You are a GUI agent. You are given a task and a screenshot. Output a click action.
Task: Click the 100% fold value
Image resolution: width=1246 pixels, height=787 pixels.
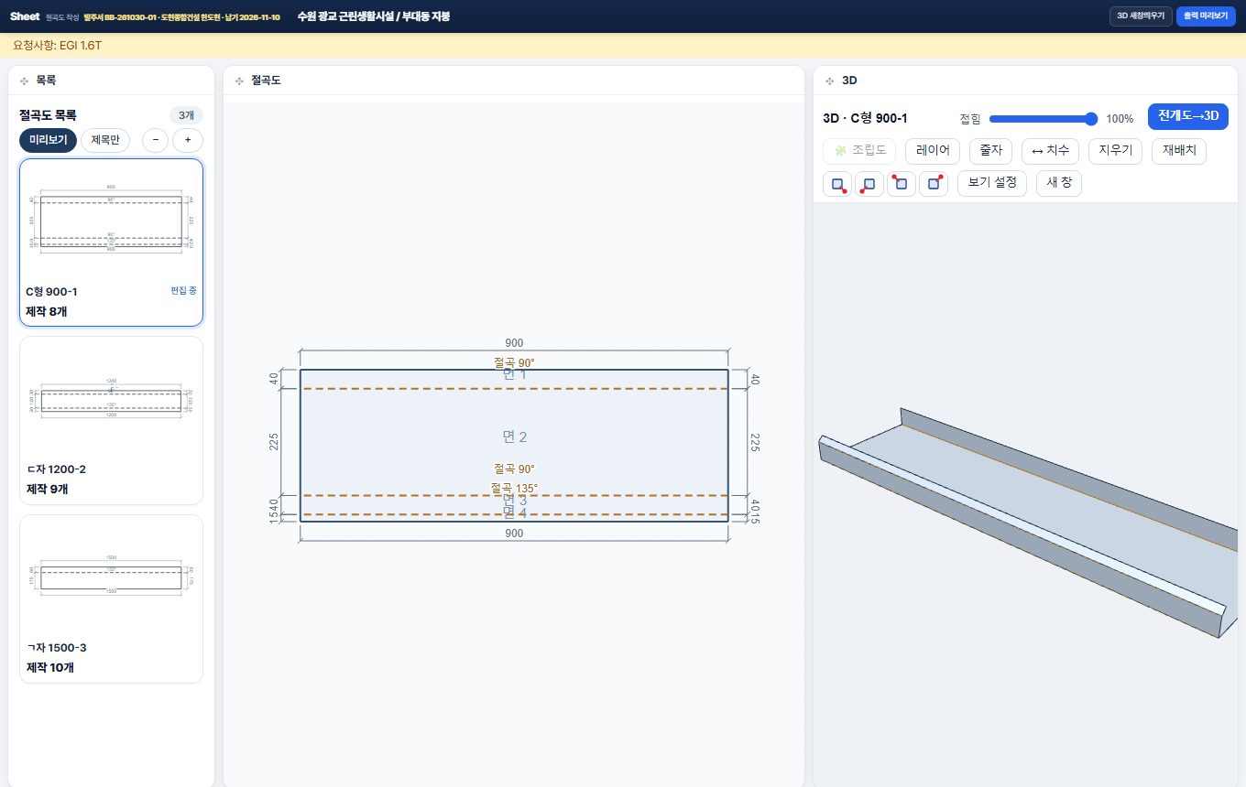tap(1120, 119)
